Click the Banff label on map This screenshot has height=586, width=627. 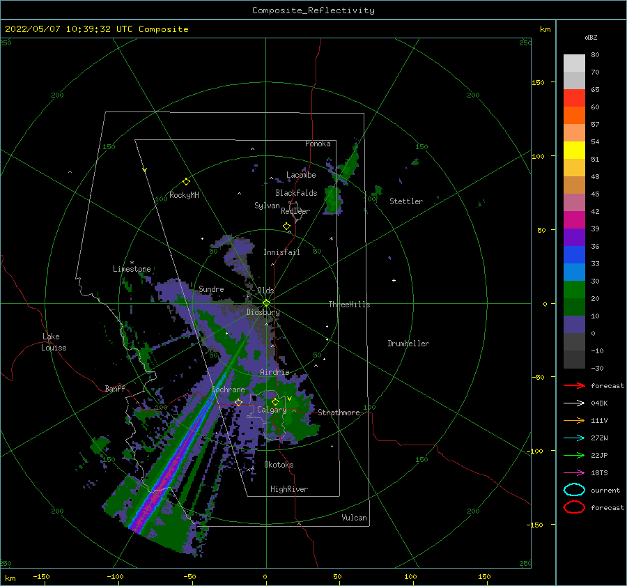tap(115, 388)
